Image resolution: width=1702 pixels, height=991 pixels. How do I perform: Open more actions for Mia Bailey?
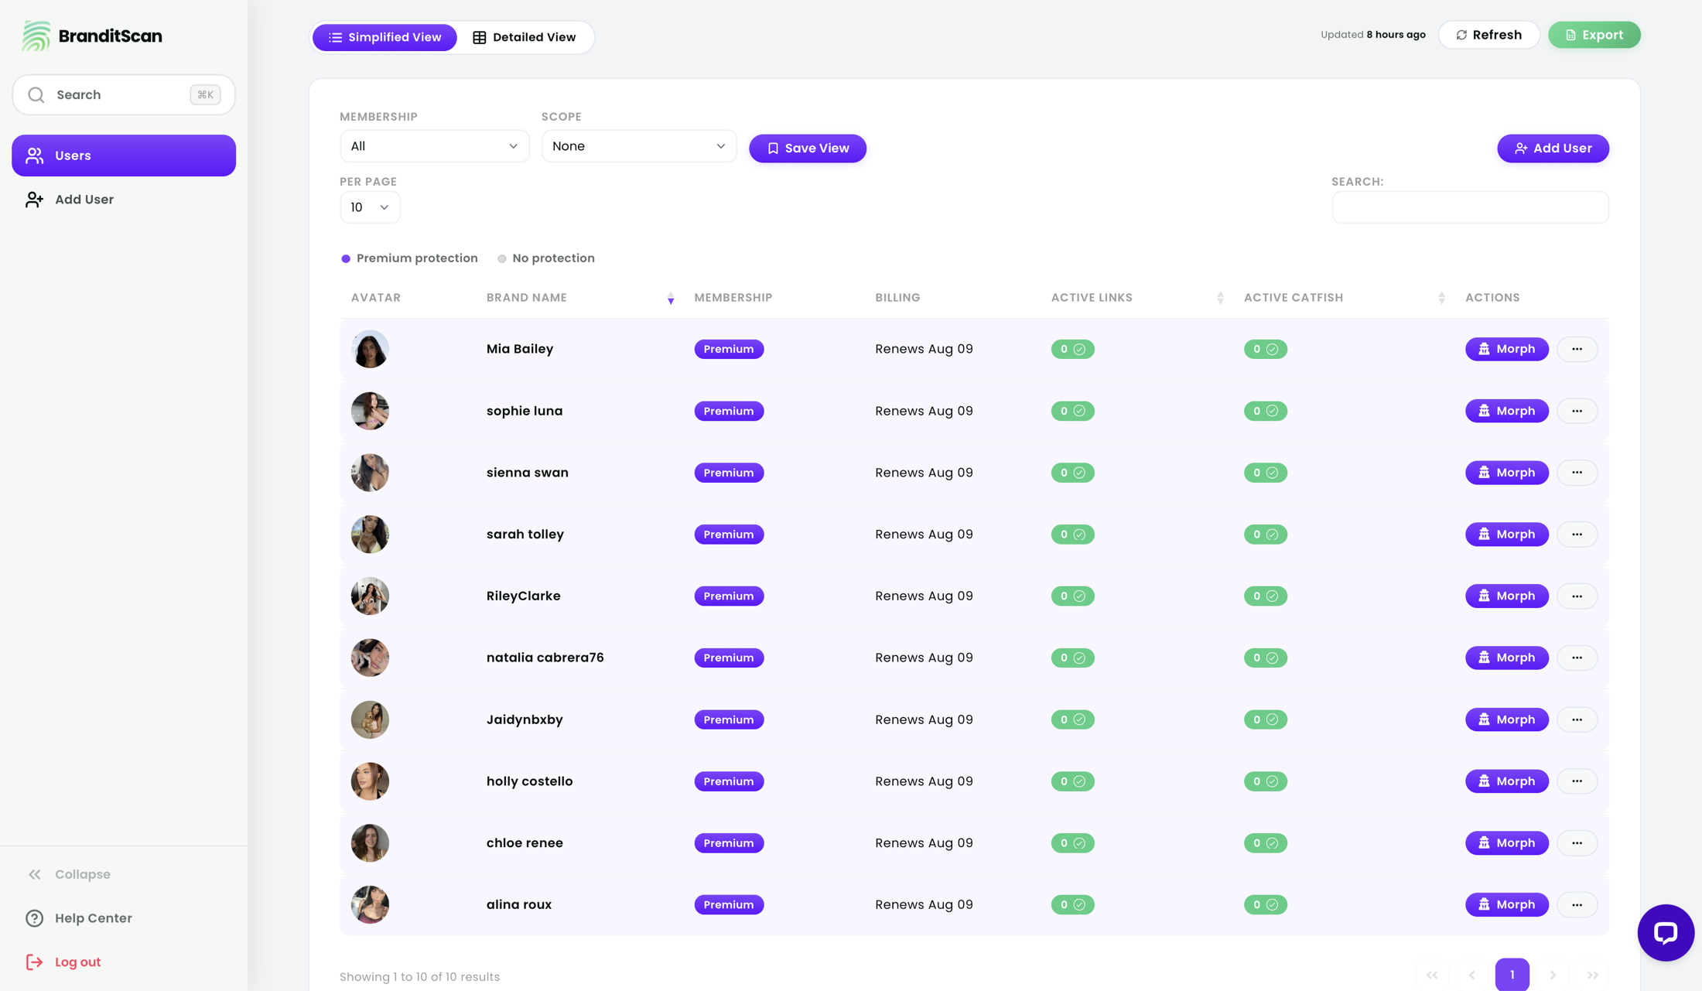point(1577,349)
